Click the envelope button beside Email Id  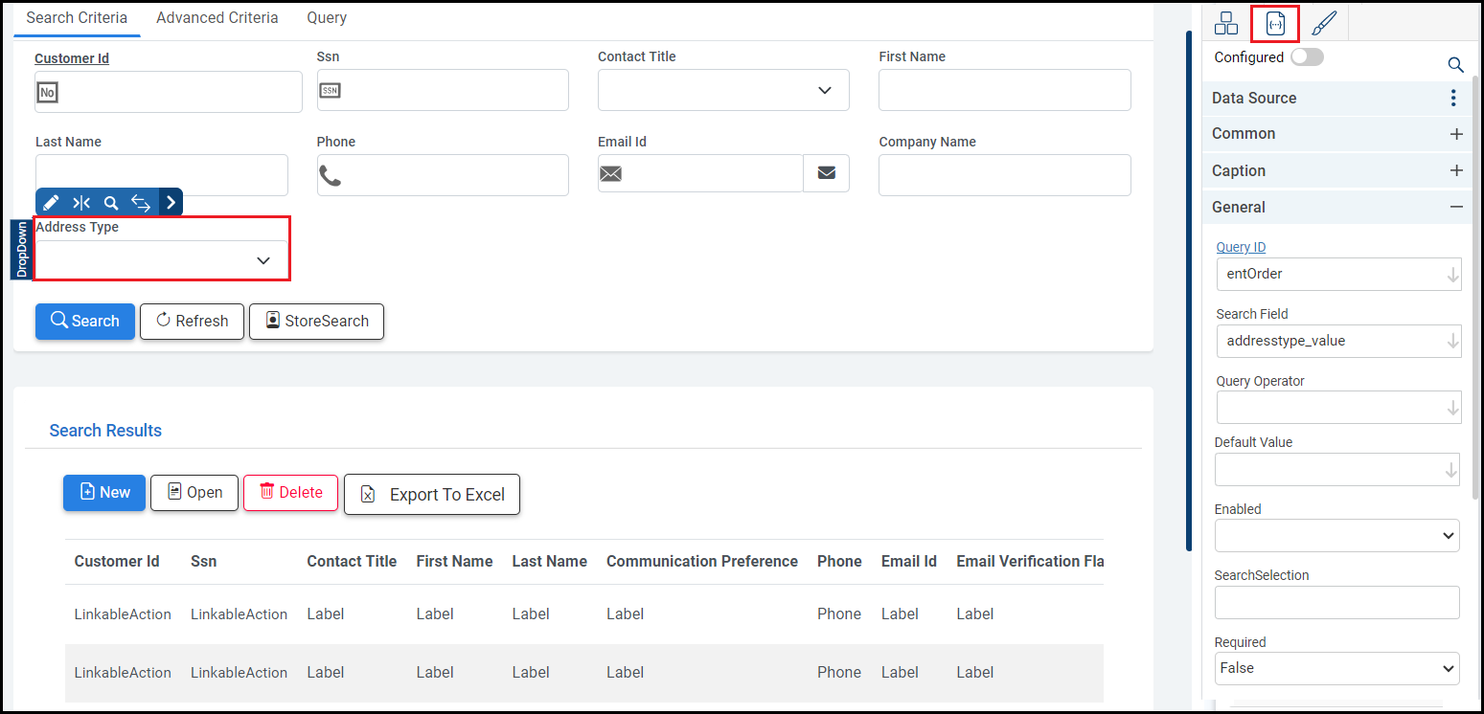[826, 173]
